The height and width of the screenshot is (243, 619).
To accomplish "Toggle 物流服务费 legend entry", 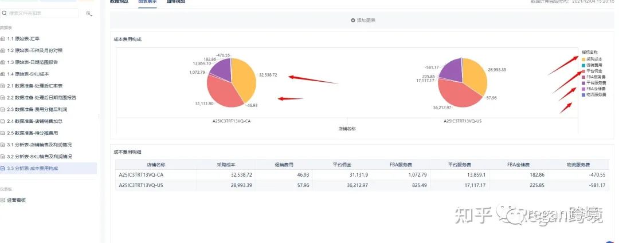I will (594, 95).
